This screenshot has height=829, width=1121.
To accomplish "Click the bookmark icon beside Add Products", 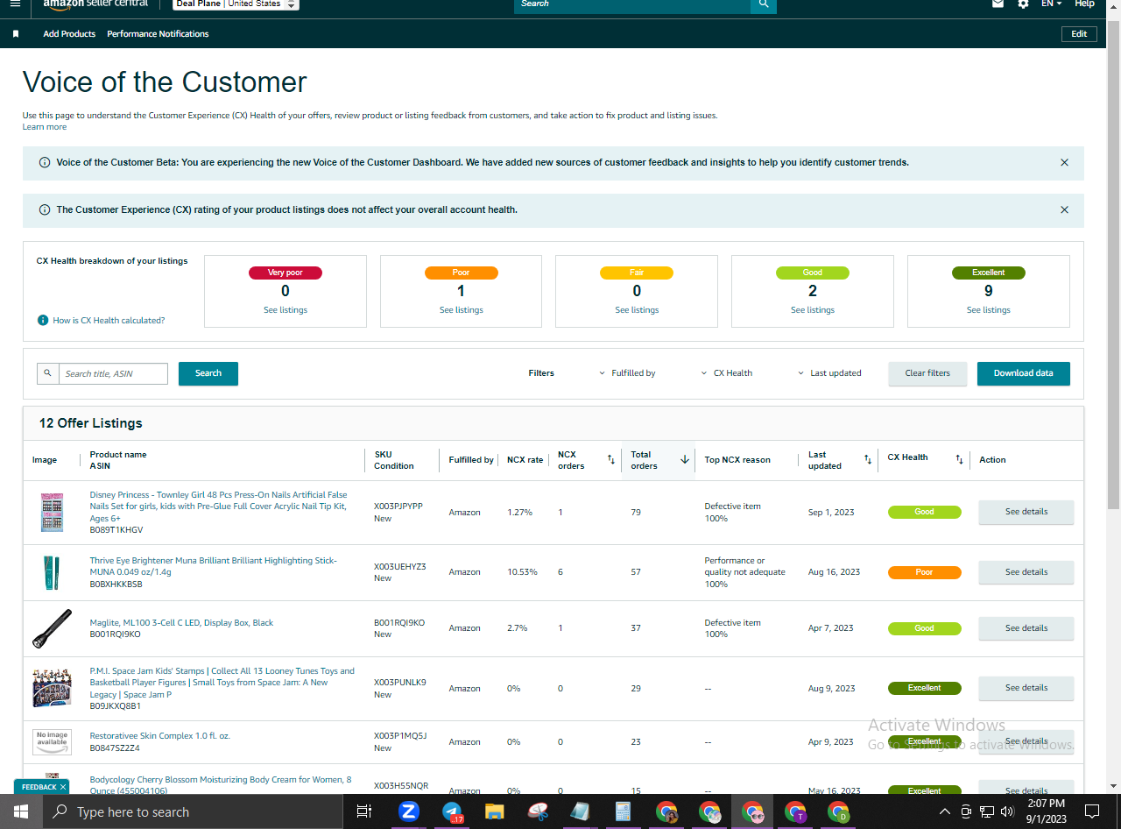I will pyautogui.click(x=16, y=34).
